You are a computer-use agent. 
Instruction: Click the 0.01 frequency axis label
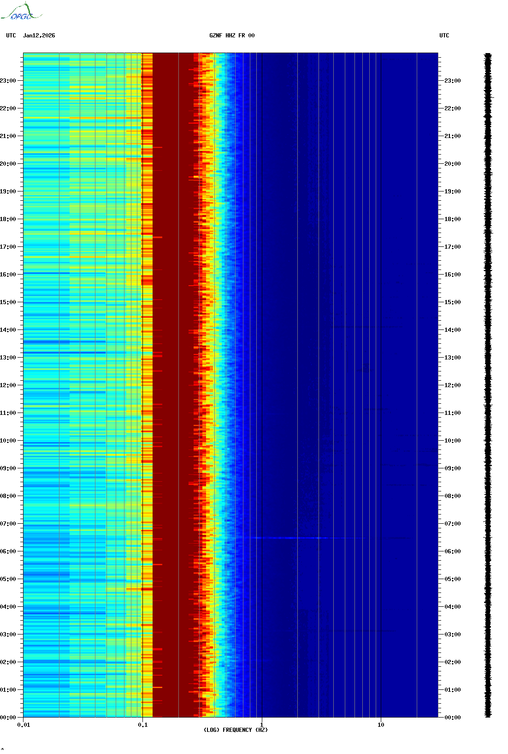[24, 725]
